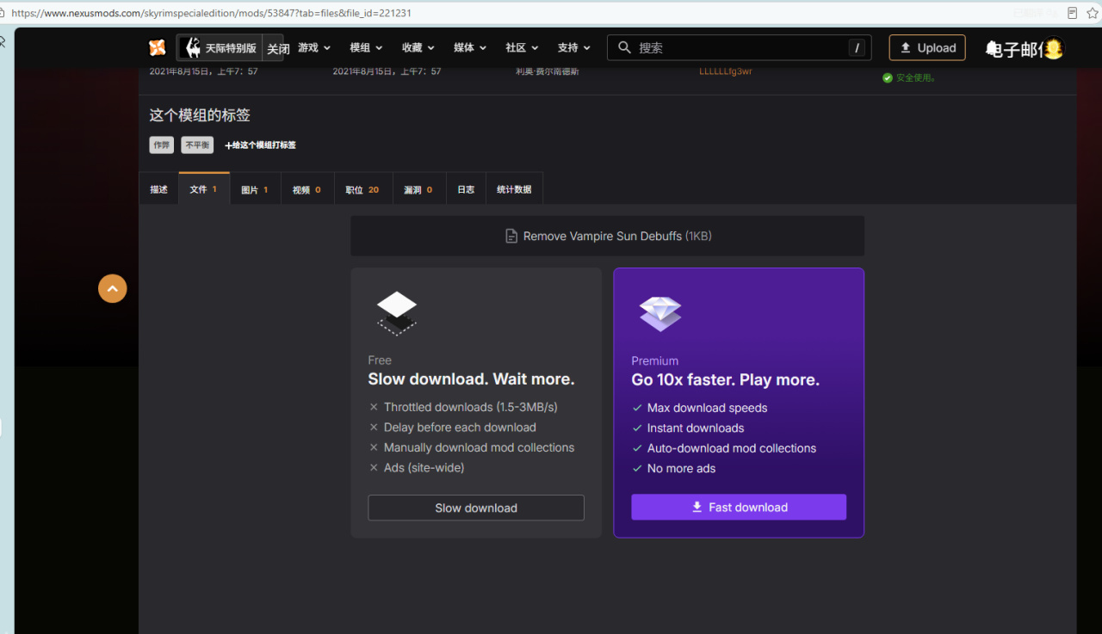
Task: Click the 'Throttled downloads (1.5-3MB/s)' text
Action: 471,407
